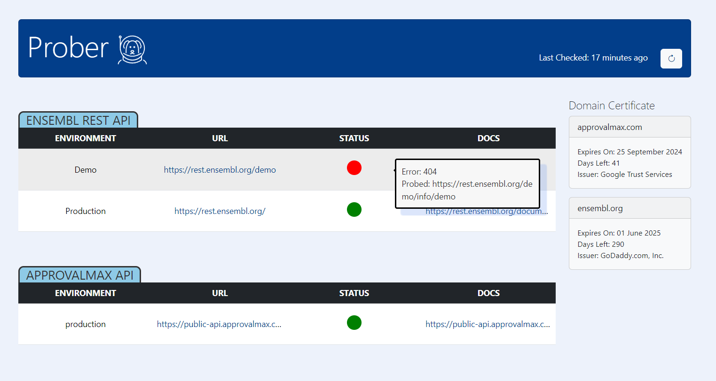Click the STATUS column header in Ensembl table
This screenshot has height=381, width=716.
click(x=354, y=138)
